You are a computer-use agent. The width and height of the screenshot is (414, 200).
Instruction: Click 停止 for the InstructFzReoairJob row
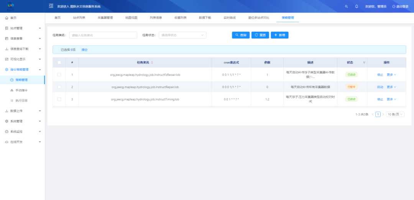(x=380, y=75)
